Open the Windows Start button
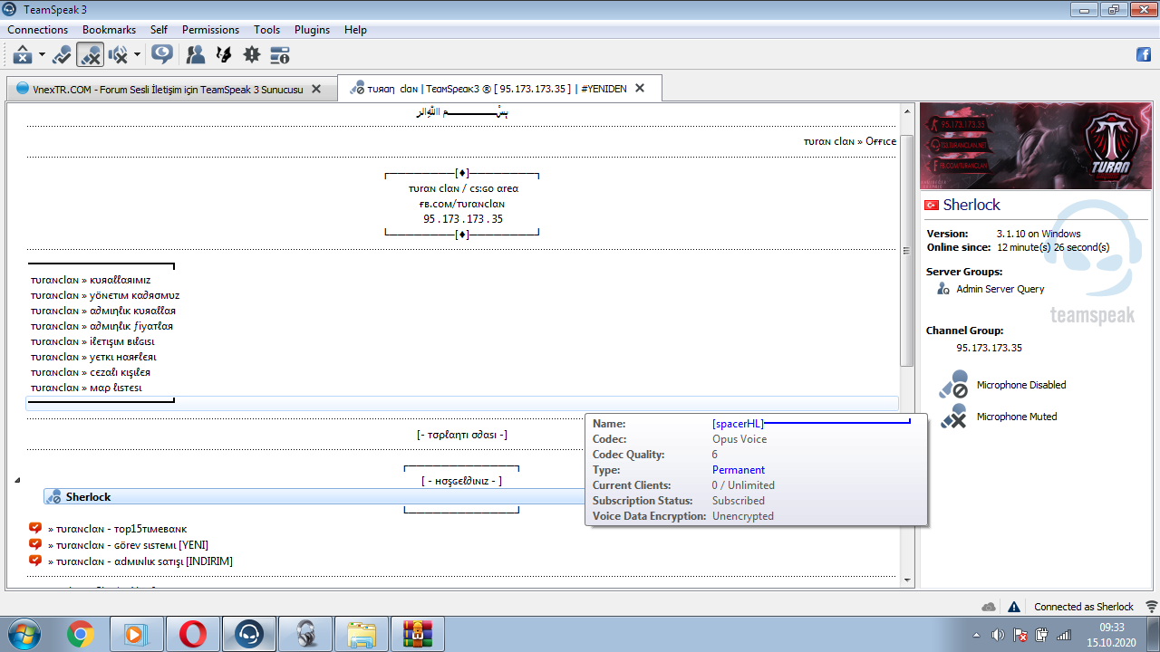Image resolution: width=1160 pixels, height=652 pixels. [22, 633]
